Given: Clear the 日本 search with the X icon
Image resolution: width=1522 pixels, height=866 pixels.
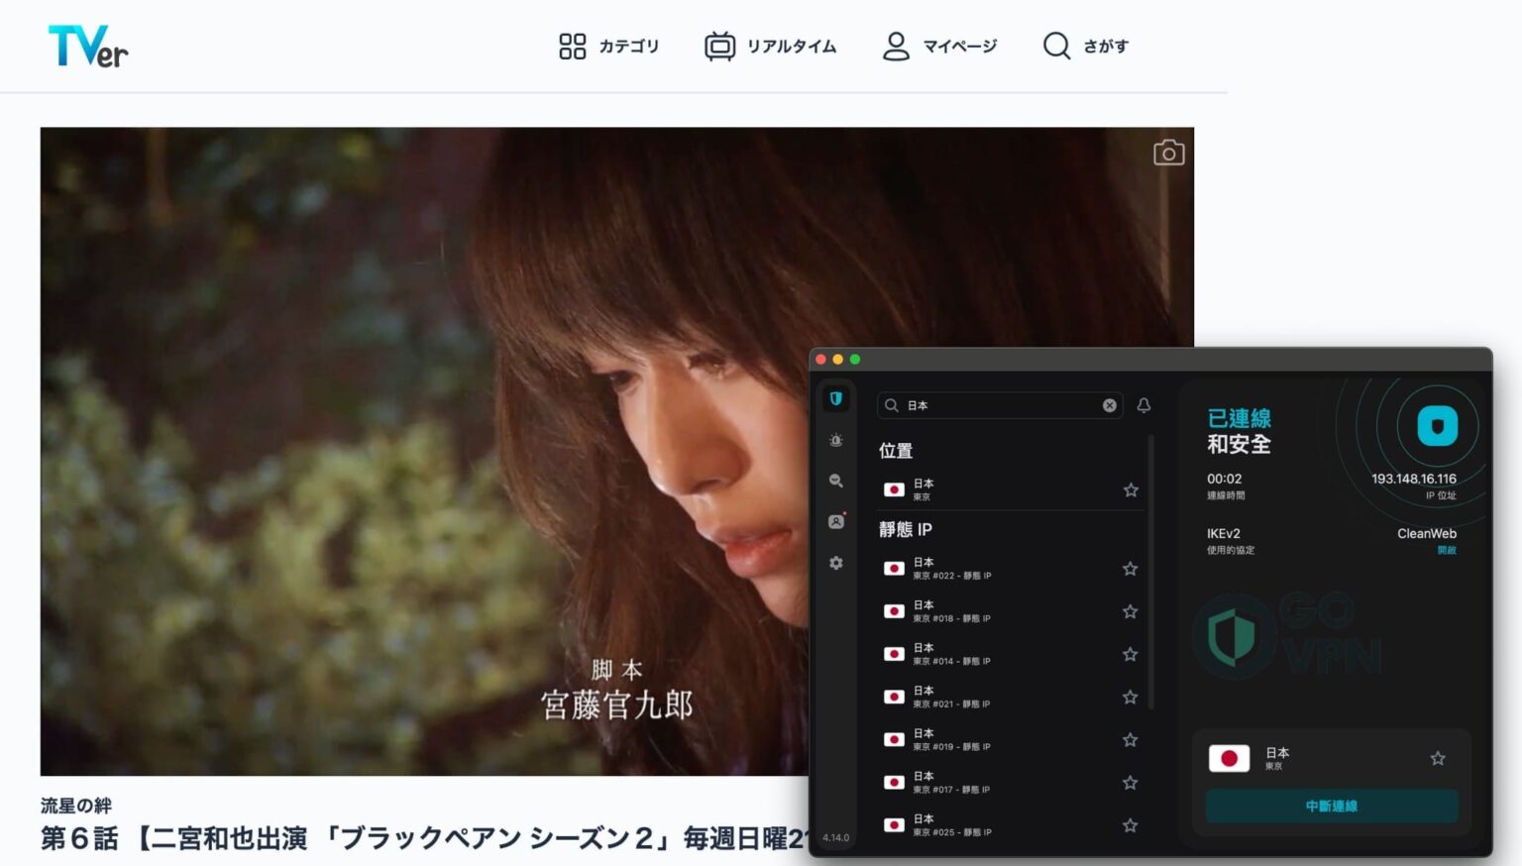Looking at the screenshot, I should point(1109,405).
